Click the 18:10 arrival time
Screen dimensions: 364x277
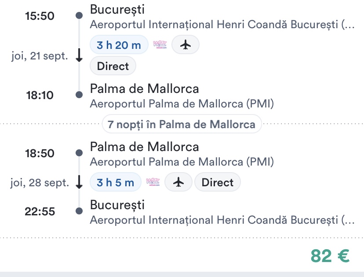[x=40, y=95]
